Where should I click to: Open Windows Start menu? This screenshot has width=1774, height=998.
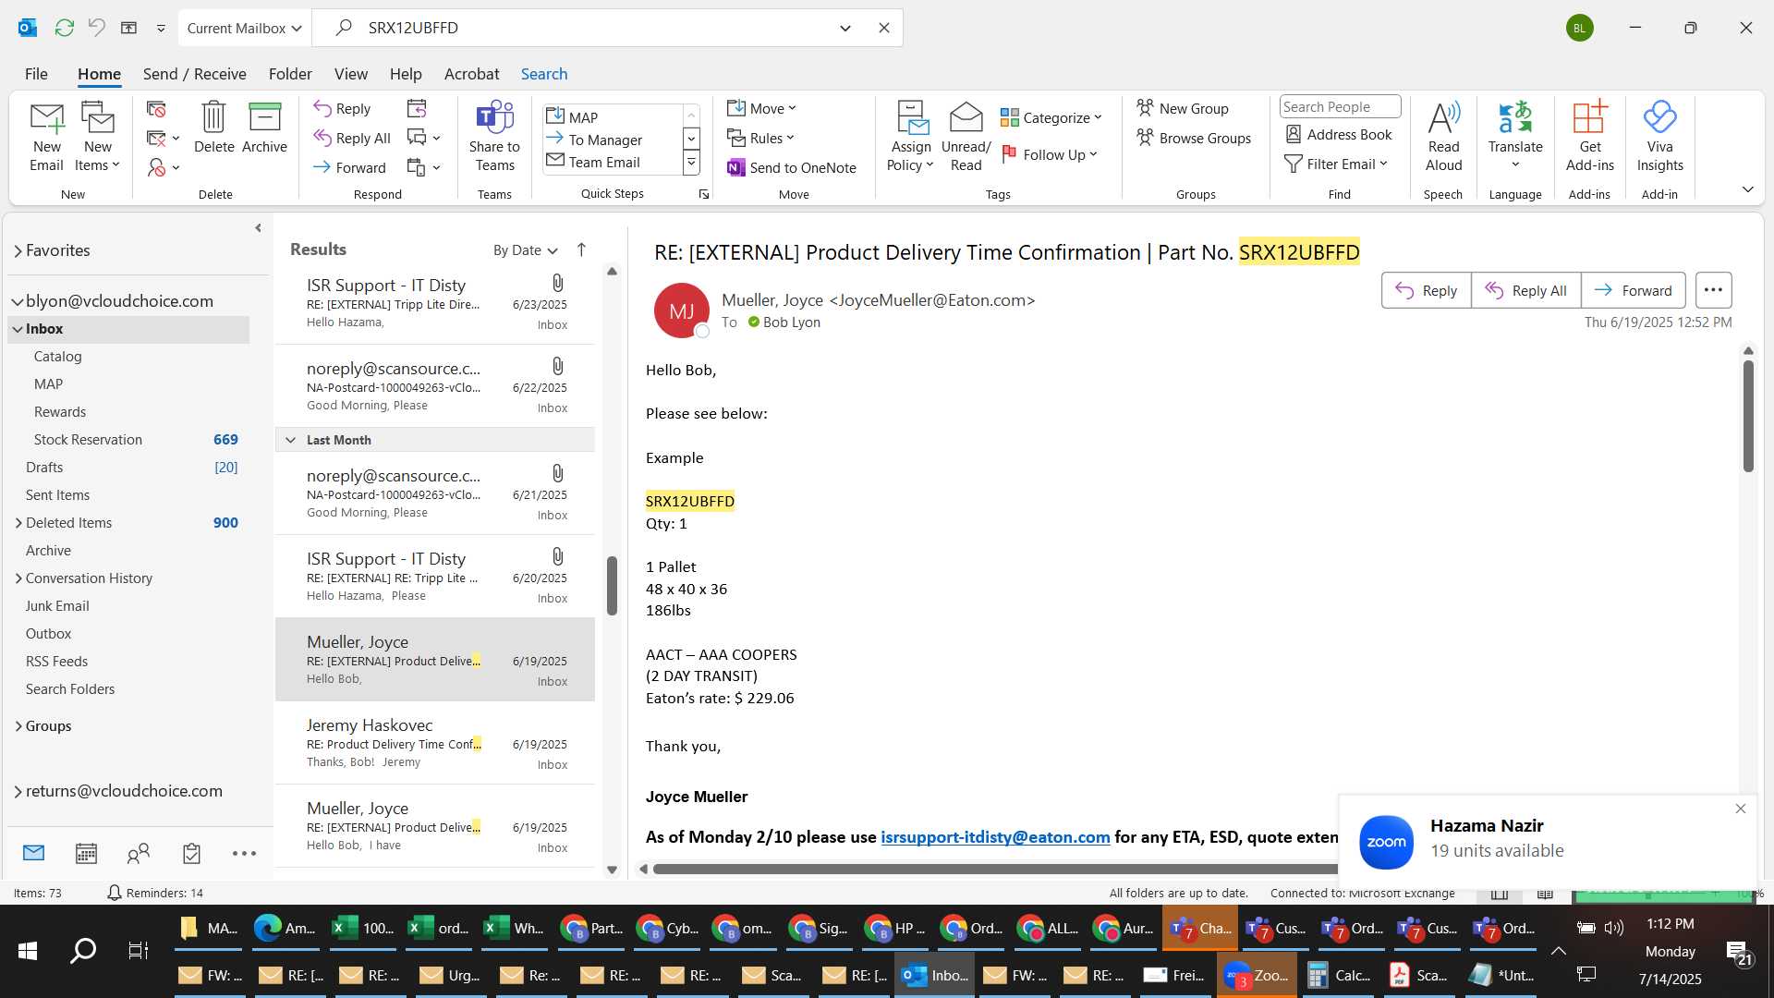[x=28, y=951]
